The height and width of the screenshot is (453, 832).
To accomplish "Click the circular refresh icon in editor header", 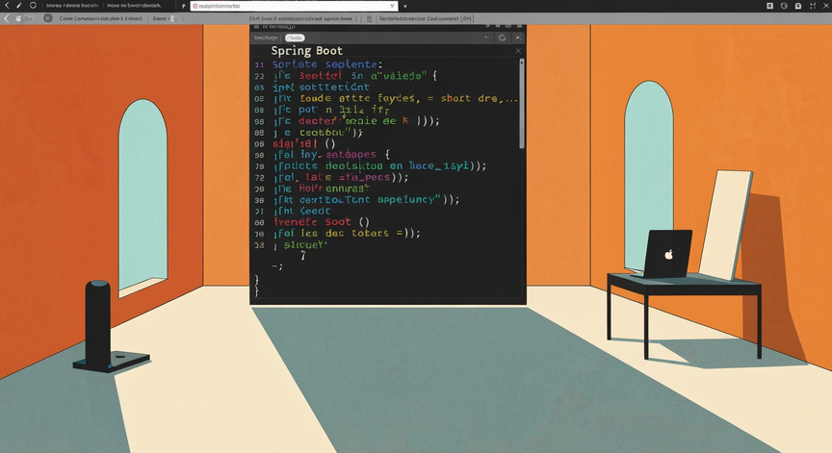I will click(502, 38).
